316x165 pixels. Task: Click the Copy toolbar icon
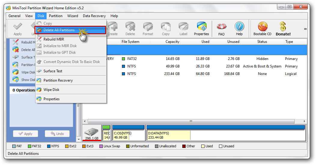[166, 26]
